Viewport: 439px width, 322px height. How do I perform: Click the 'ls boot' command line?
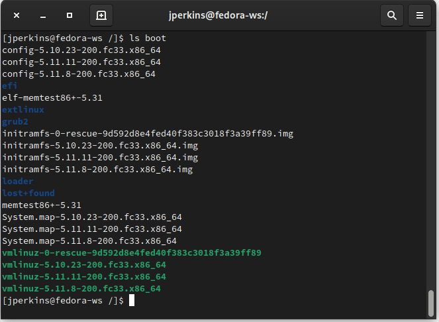84,38
